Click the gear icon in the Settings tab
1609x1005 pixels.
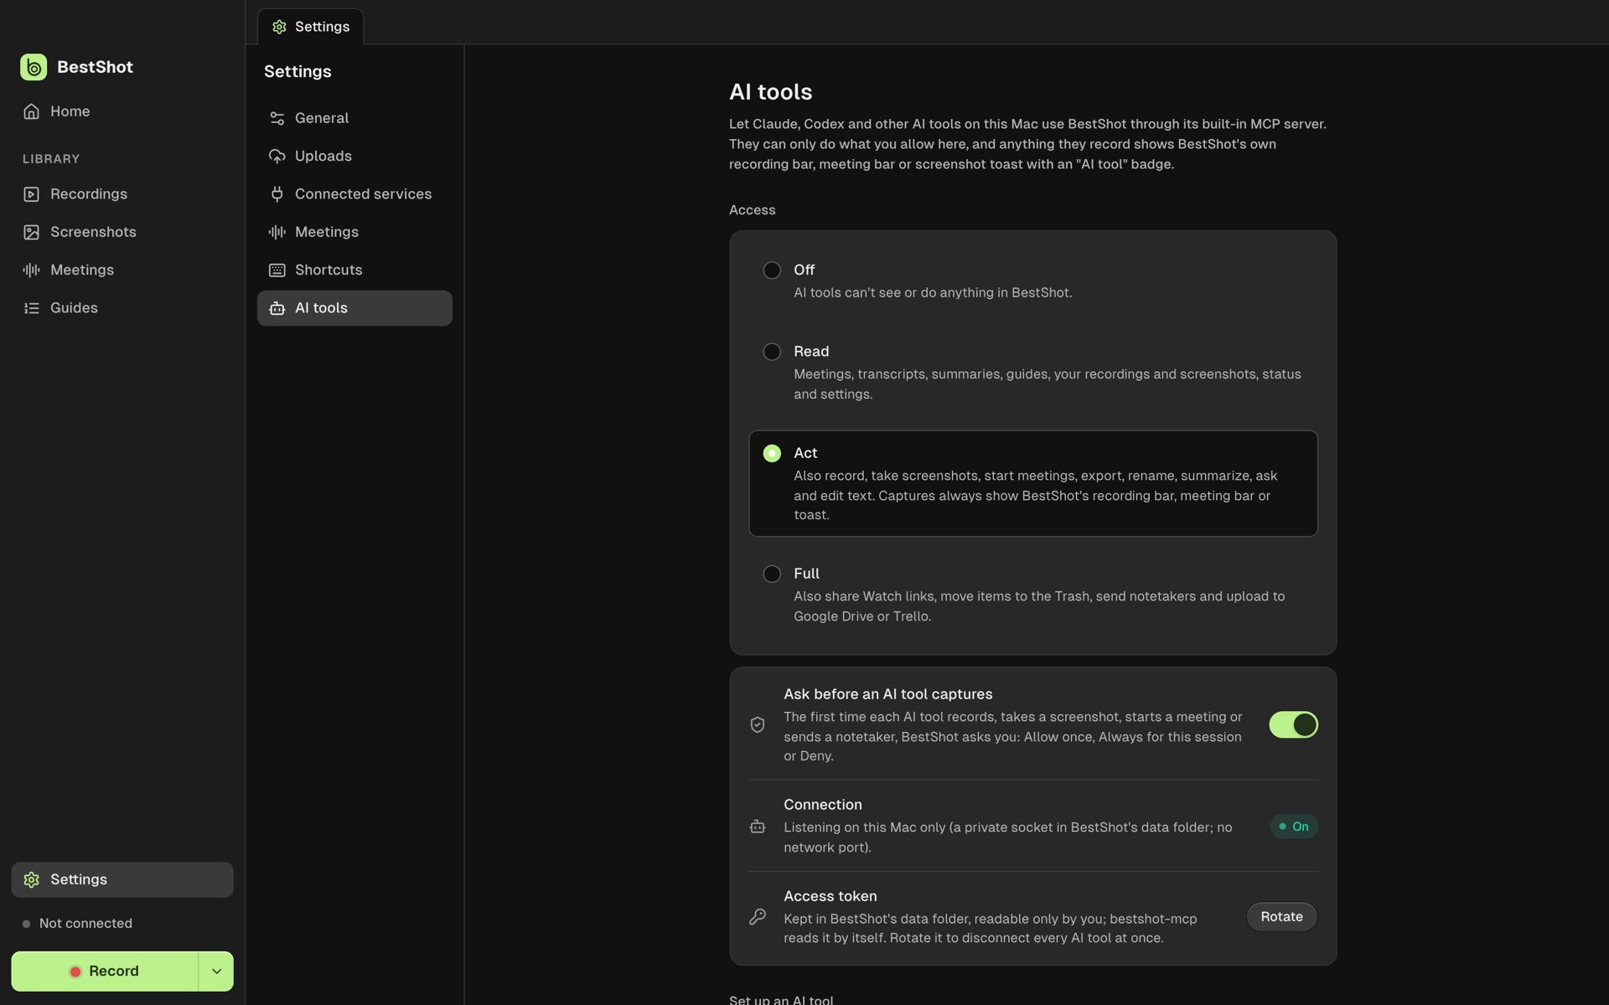[279, 27]
